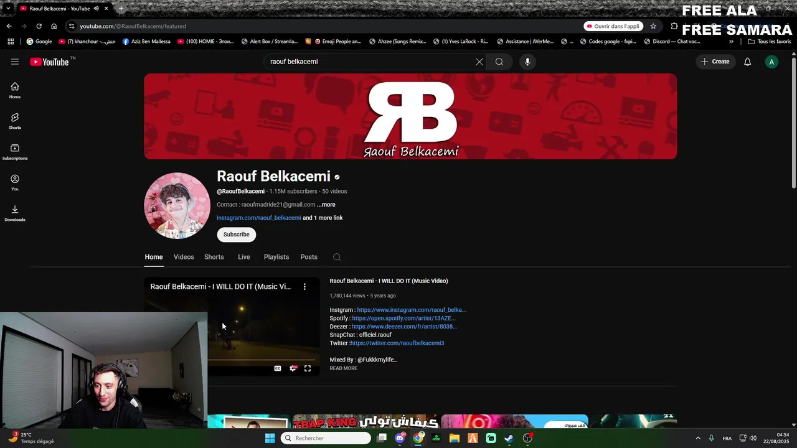Switch to the Shorts channel tab
This screenshot has height=448, width=797.
coord(214,257)
